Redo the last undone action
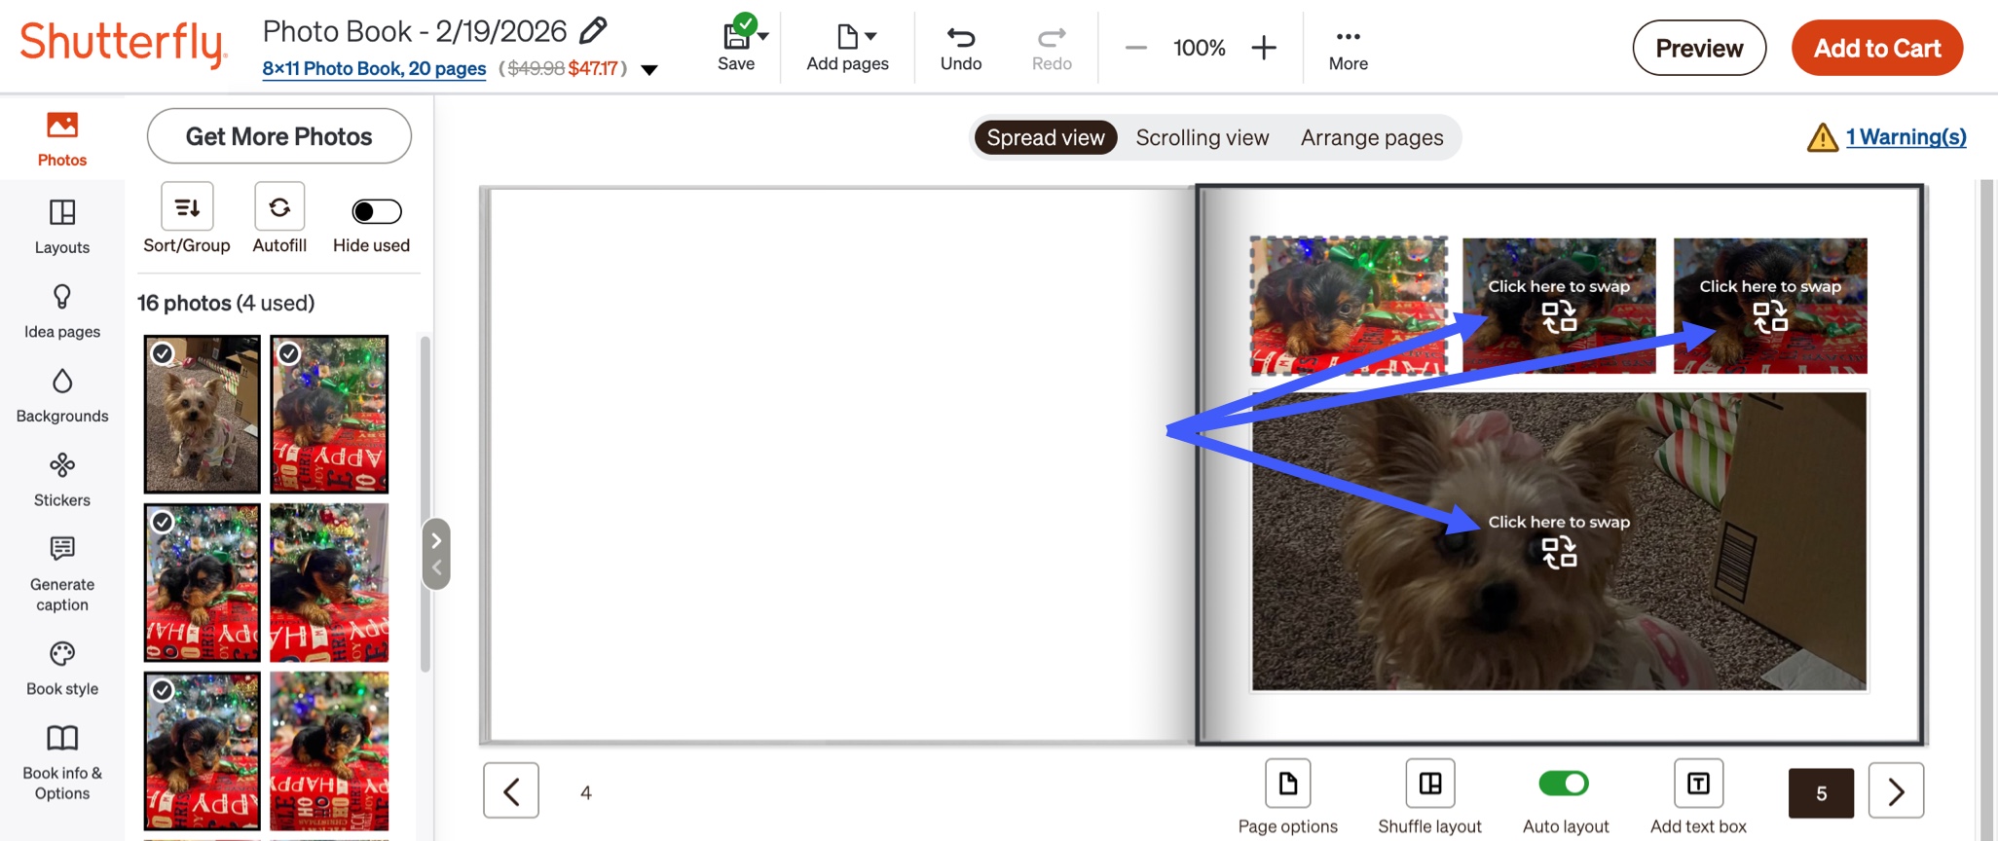The image size is (1998, 841). tap(1052, 48)
